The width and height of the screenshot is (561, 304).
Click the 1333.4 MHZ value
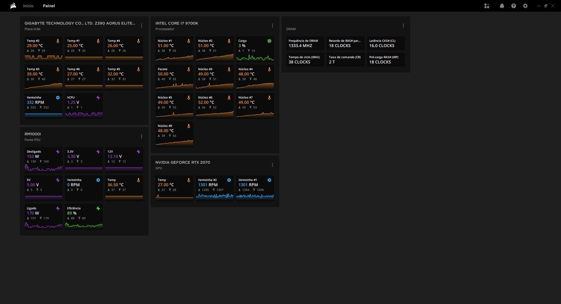tap(300, 46)
